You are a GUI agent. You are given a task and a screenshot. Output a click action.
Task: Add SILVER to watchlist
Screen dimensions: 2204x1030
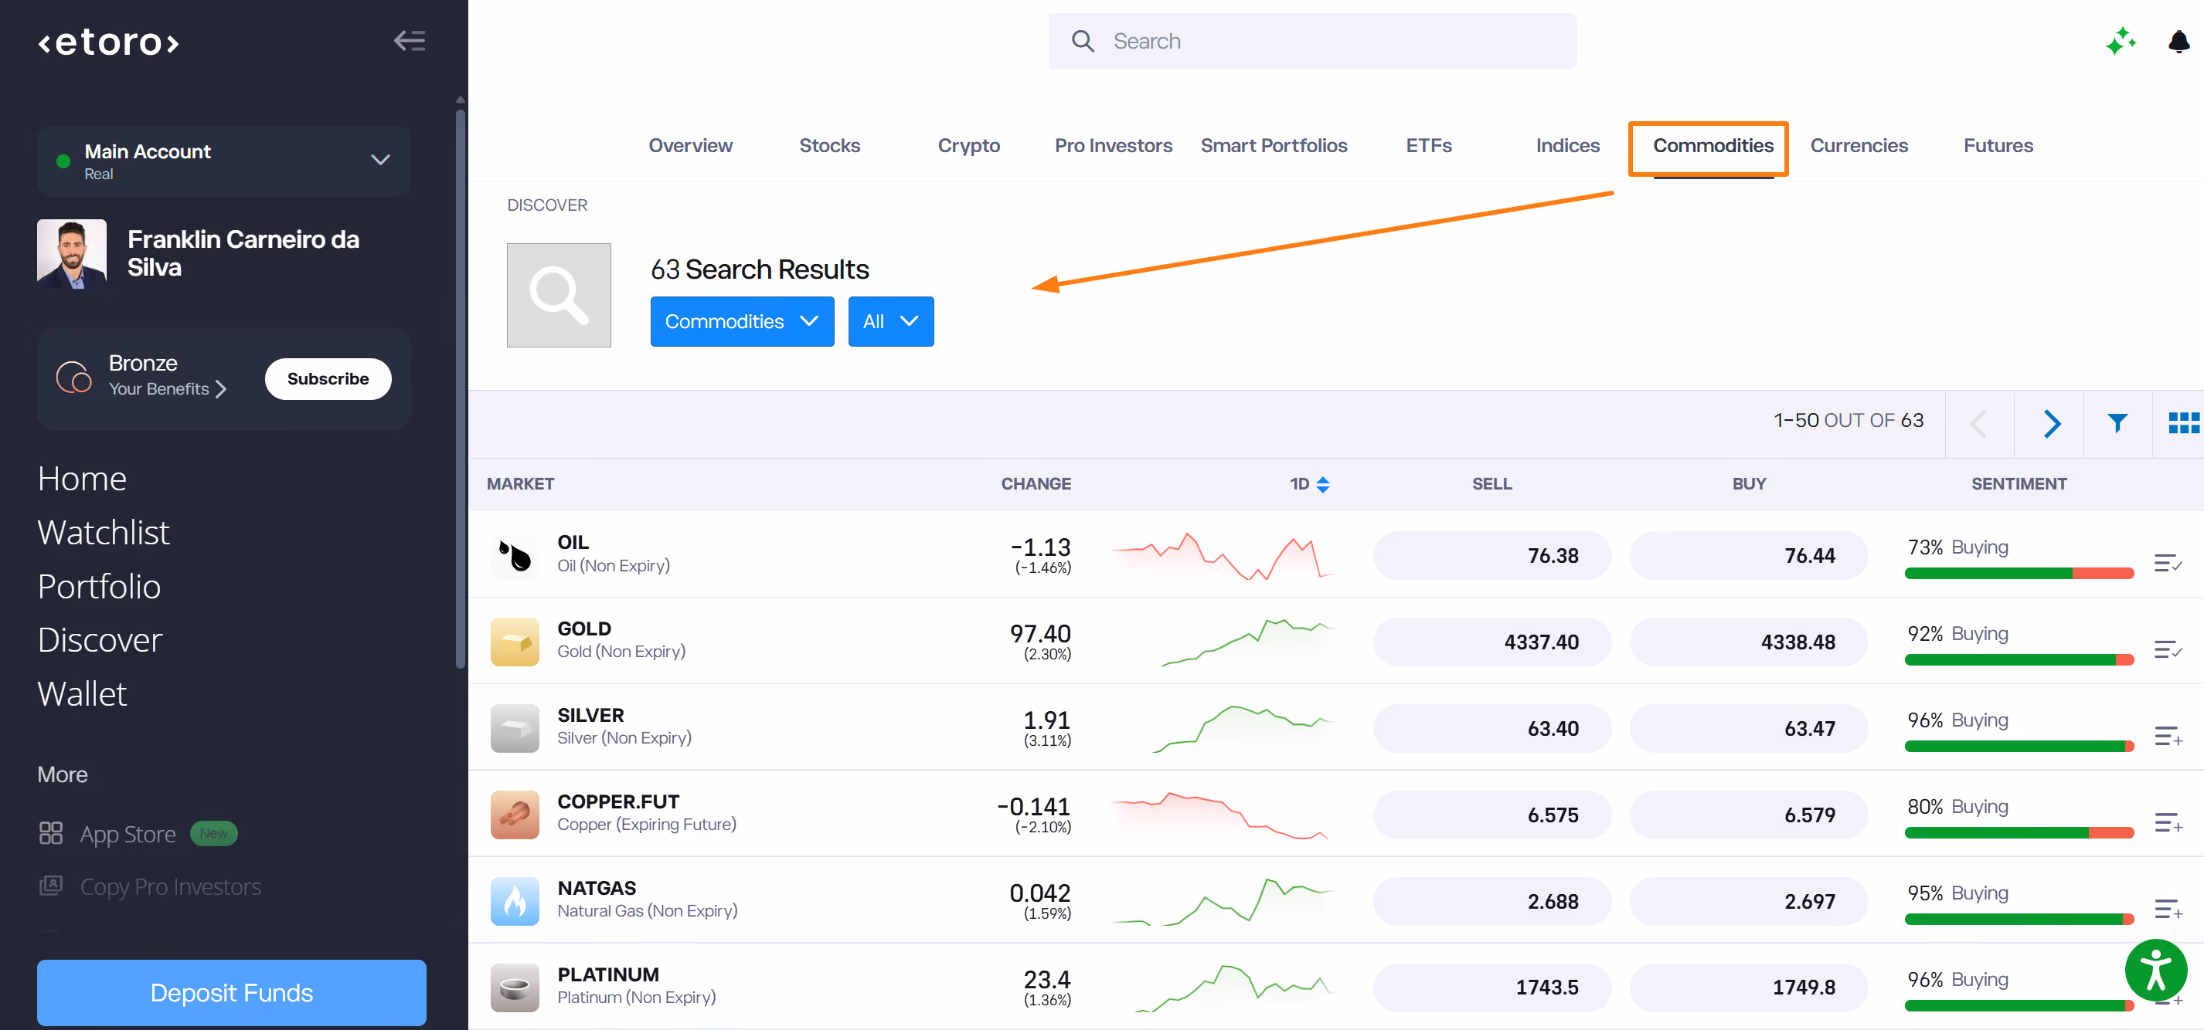(x=2168, y=736)
